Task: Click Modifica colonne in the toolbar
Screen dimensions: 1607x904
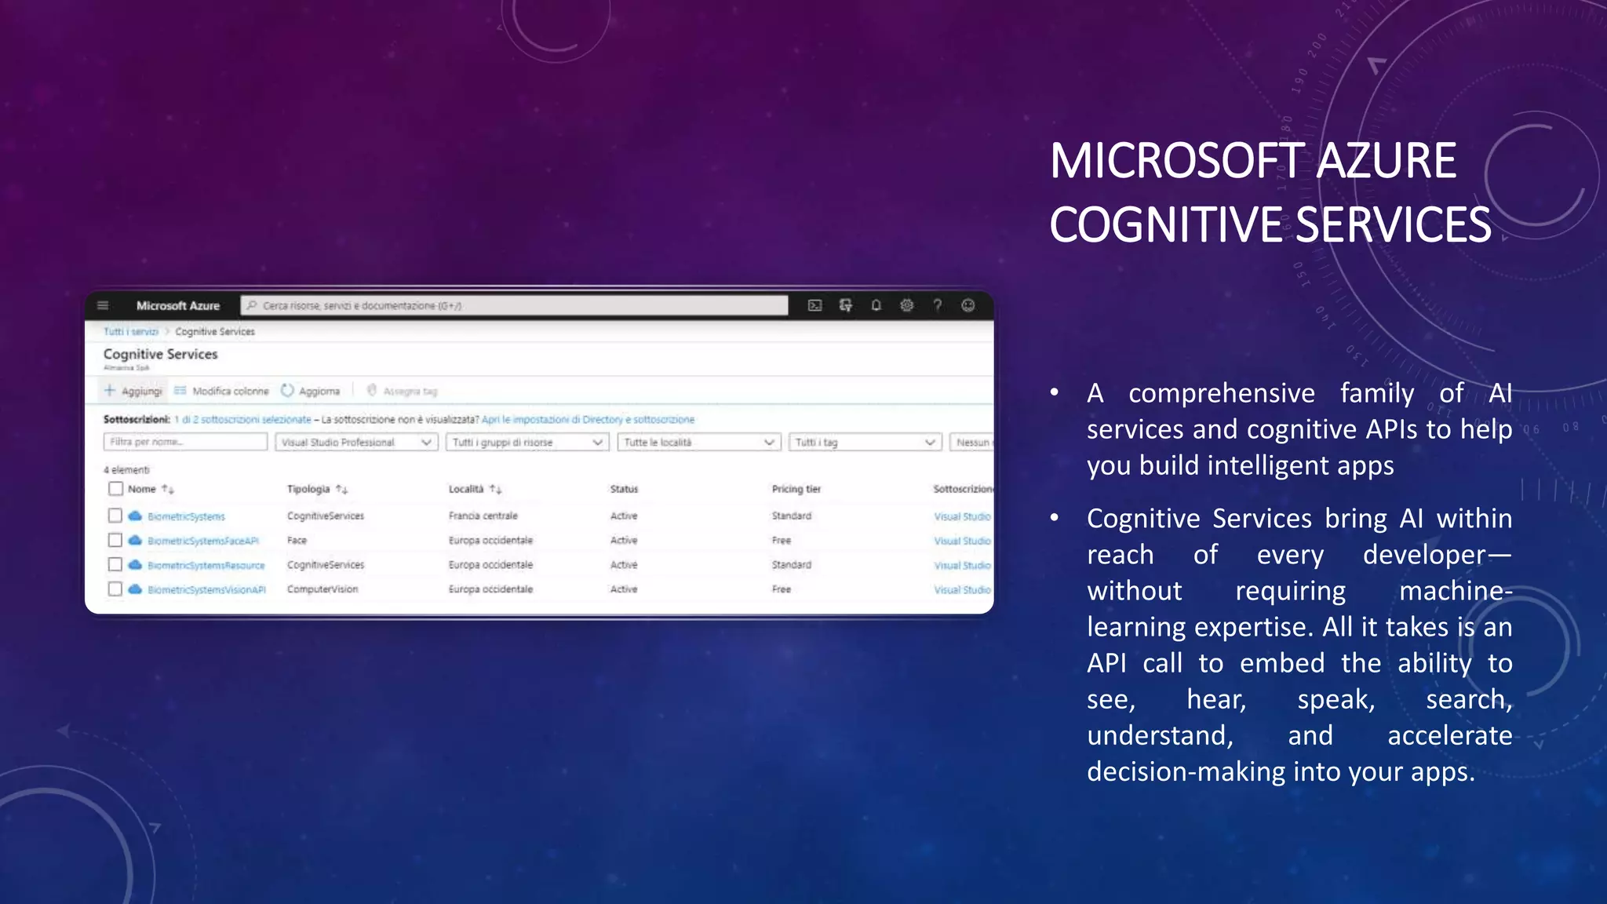Action: coord(221,391)
